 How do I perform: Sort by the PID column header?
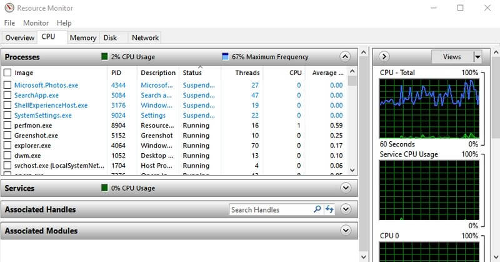coord(116,73)
